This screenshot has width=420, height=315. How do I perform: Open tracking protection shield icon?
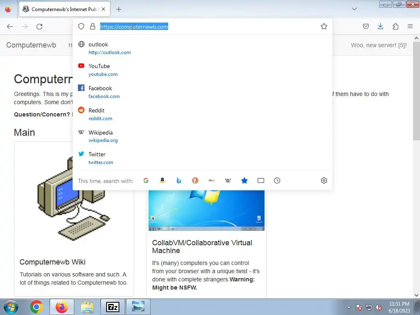click(81, 26)
